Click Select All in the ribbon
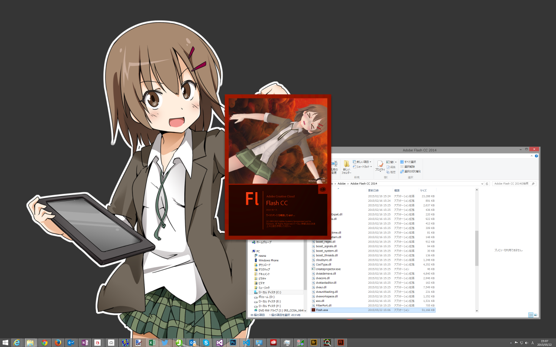 point(410,162)
